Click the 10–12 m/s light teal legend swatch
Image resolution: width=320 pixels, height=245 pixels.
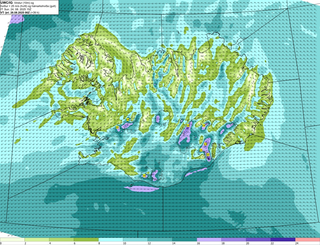tap(135, 239)
